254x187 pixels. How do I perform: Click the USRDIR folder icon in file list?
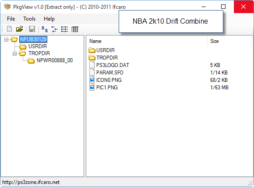tap(92, 50)
